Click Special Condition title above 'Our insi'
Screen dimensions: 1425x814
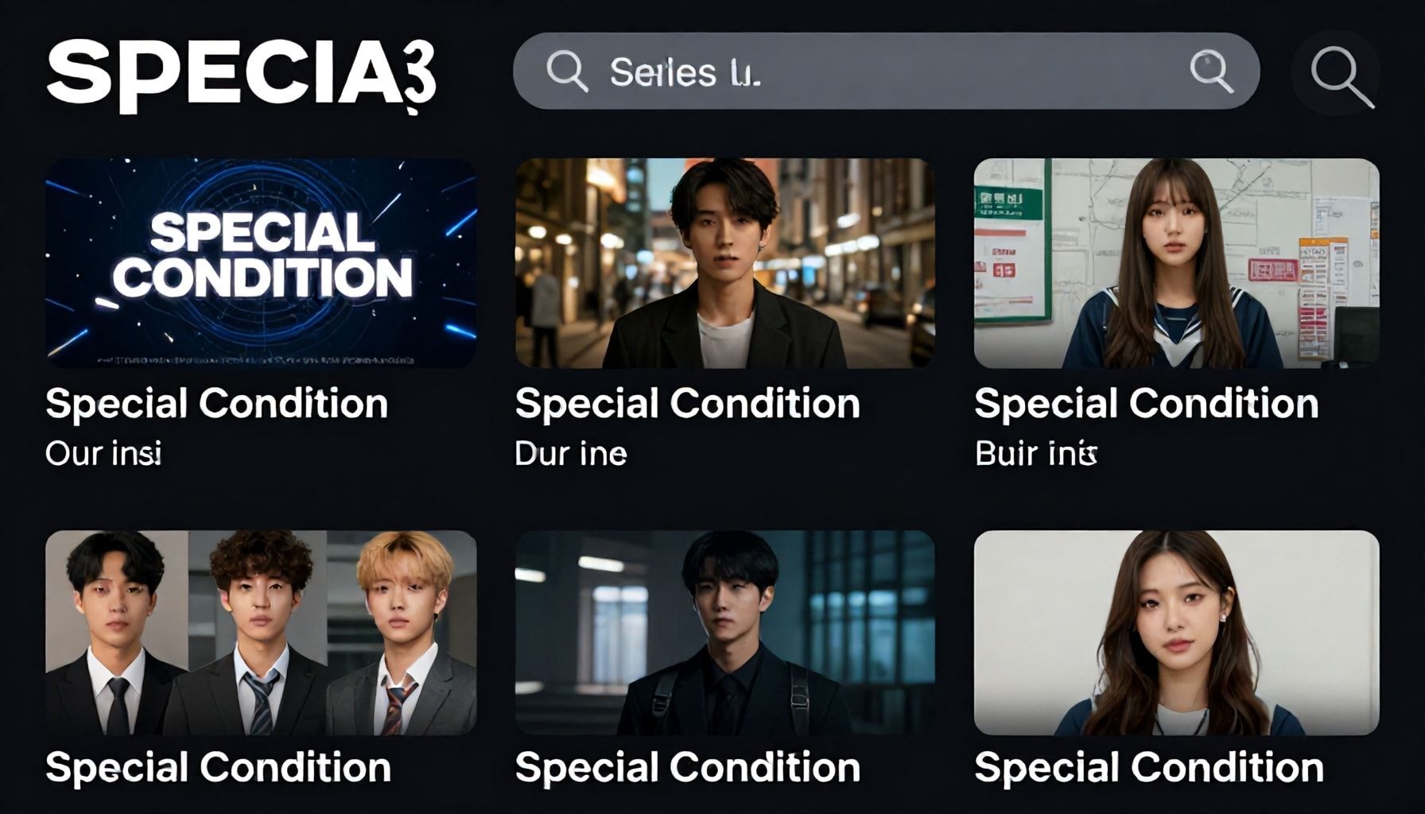(216, 404)
